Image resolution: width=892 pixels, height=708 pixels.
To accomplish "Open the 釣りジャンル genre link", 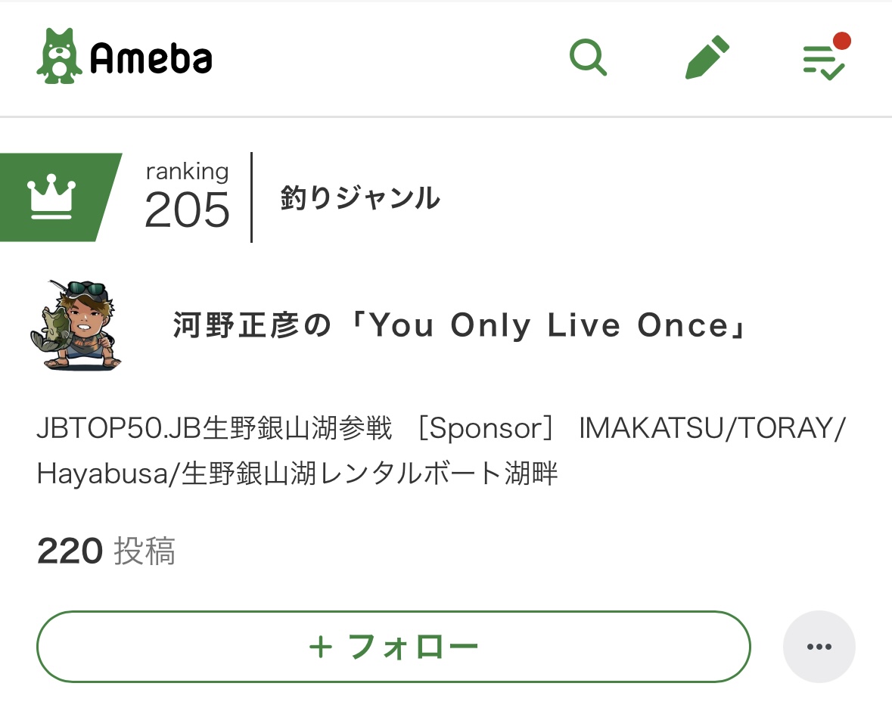I will coord(360,198).
